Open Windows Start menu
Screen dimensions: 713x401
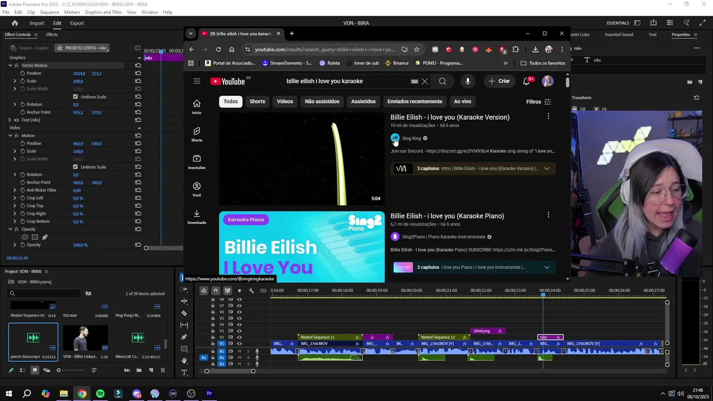click(x=9, y=393)
